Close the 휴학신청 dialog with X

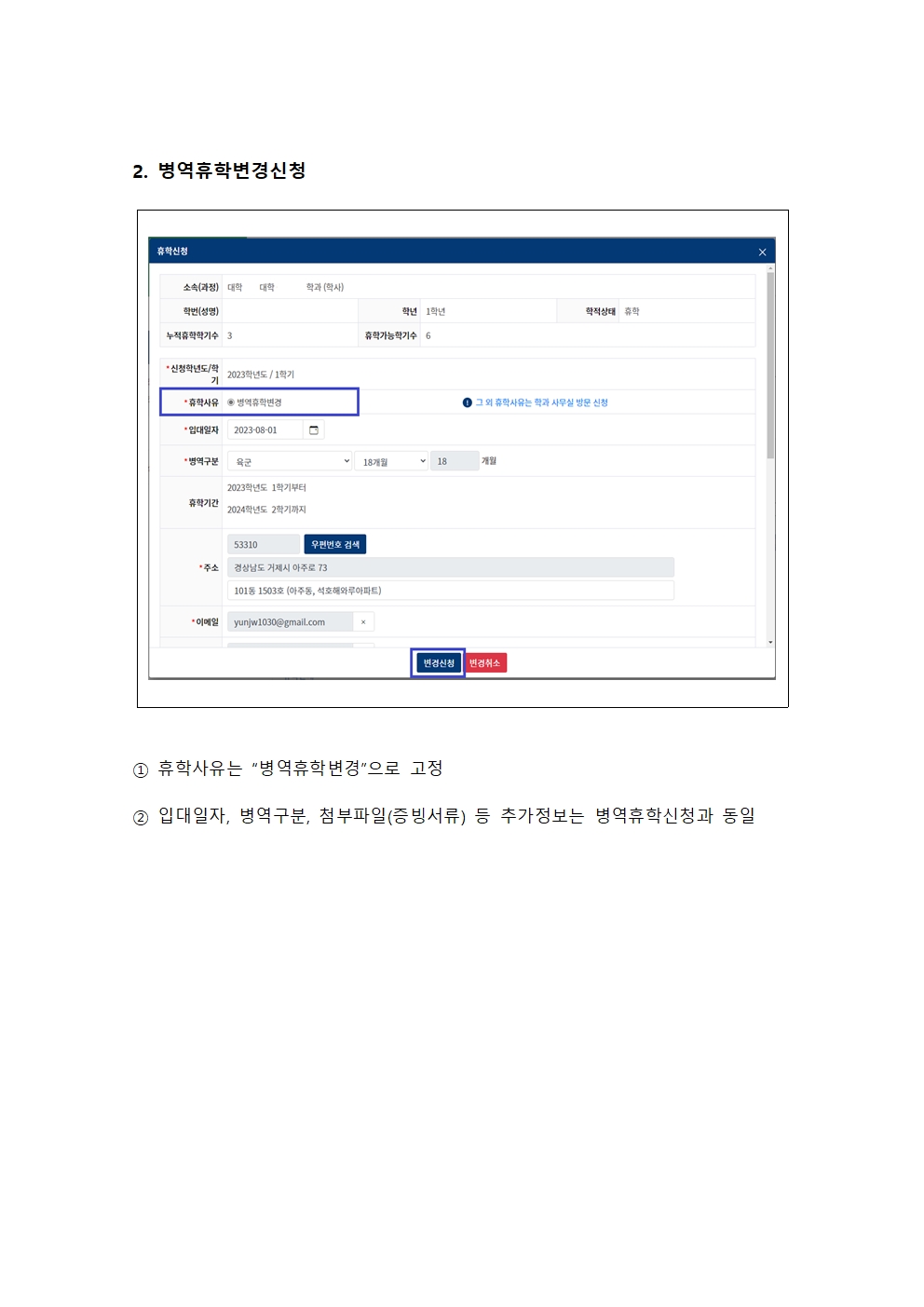[x=762, y=252]
